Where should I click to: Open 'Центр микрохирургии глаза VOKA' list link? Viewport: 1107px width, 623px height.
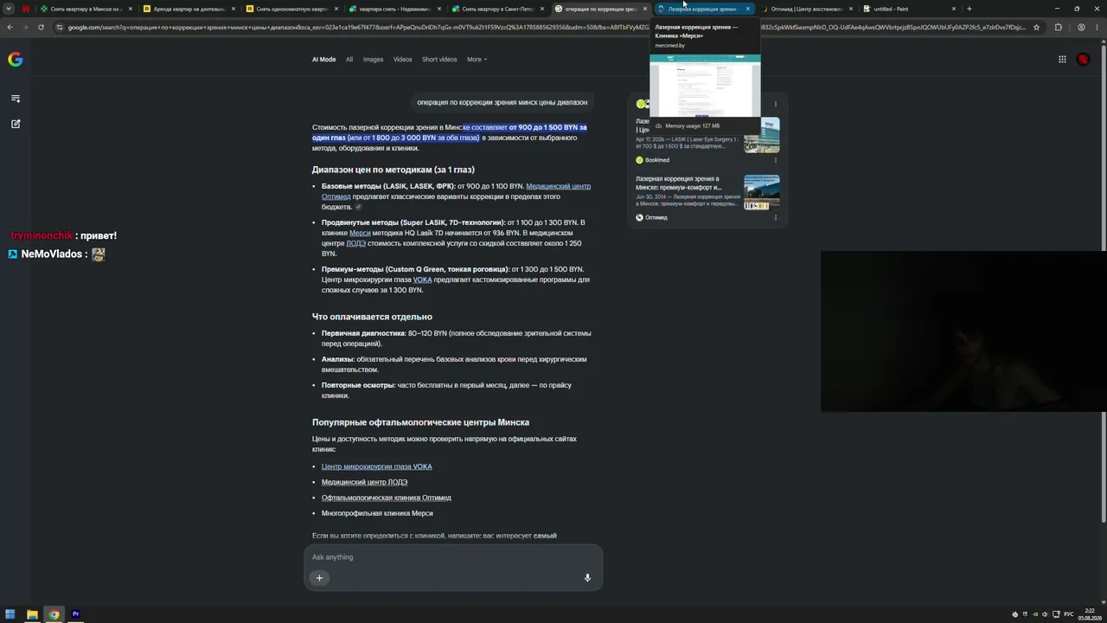tap(376, 466)
